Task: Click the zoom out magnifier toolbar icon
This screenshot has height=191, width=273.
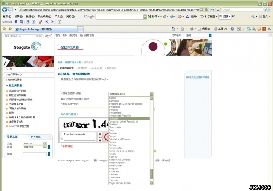Action: click(52, 22)
